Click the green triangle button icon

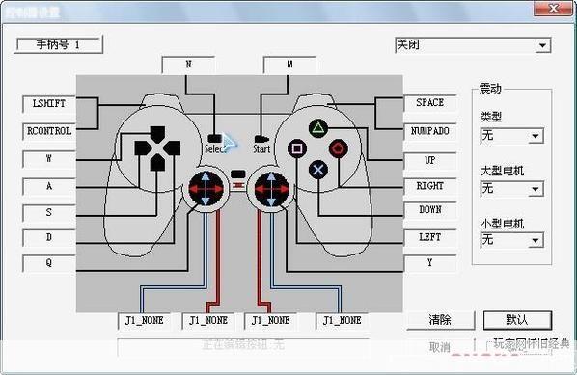coord(318,128)
